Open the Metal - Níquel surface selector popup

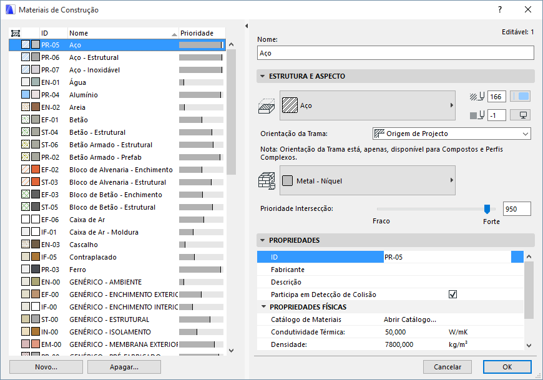point(368,180)
